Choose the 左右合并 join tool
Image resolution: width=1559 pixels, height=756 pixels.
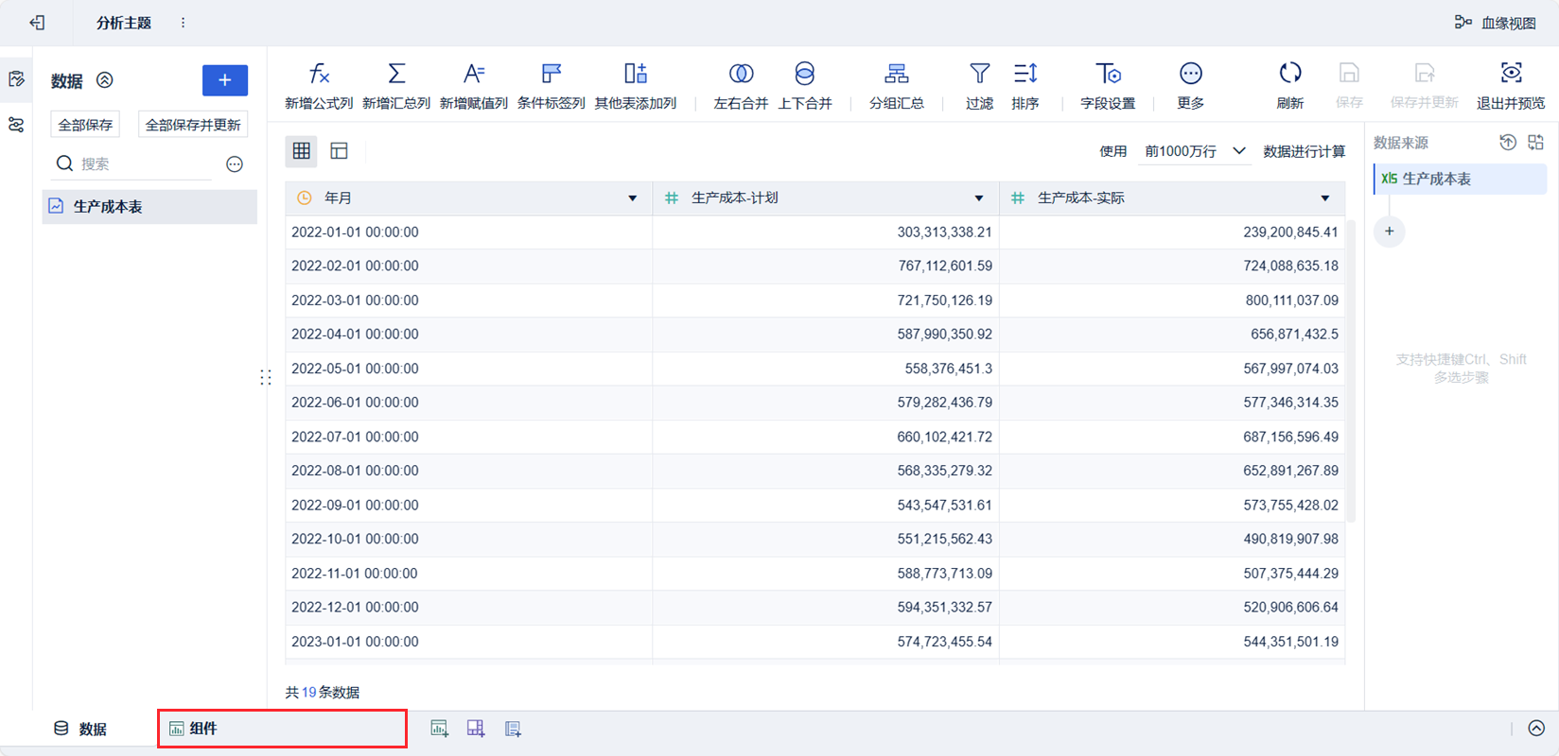point(741,86)
